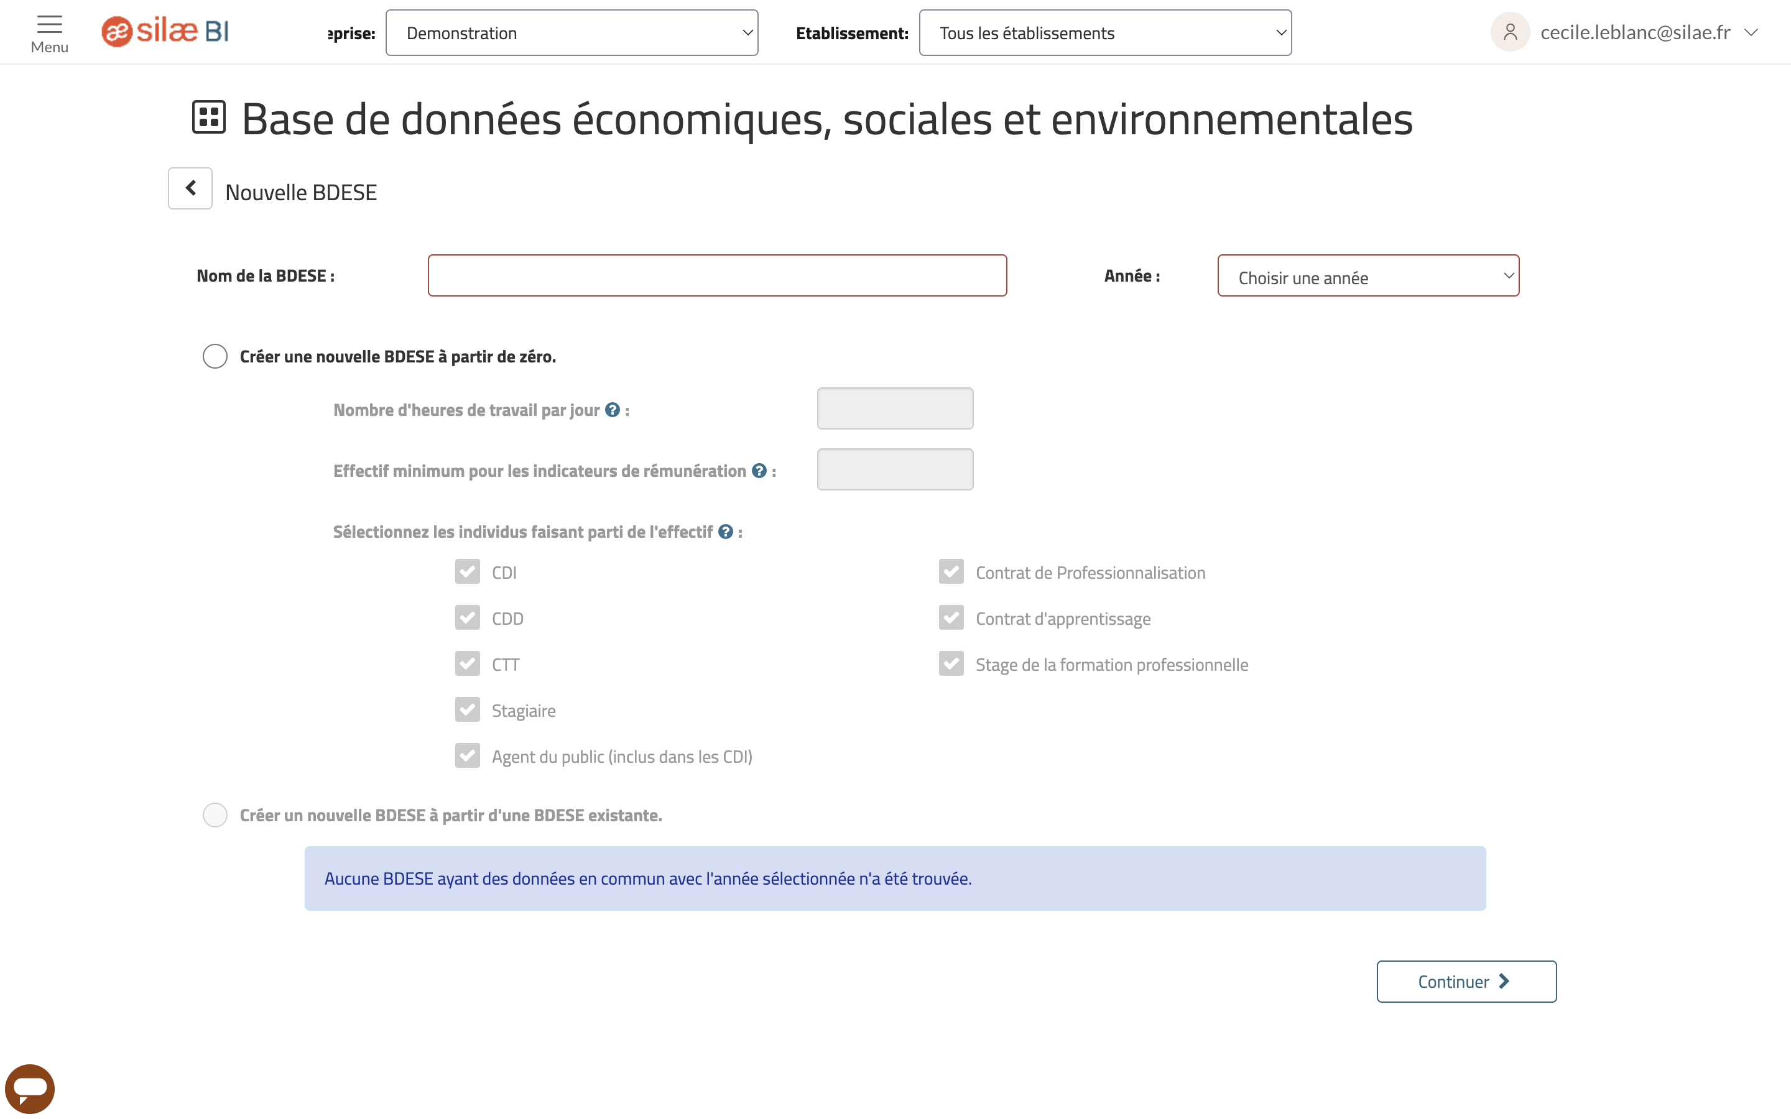1791x1119 pixels.
Task: Click the user avatar icon
Action: (1510, 32)
